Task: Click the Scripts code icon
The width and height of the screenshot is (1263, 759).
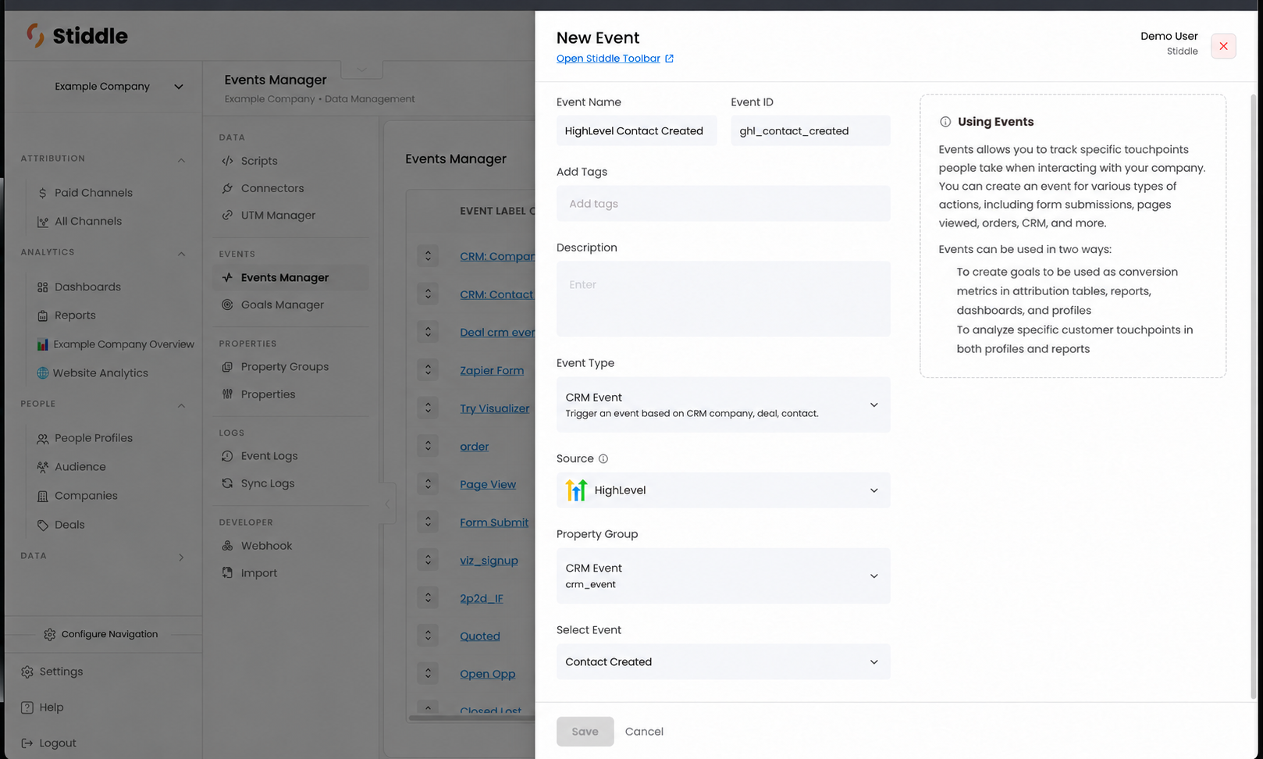Action: pyautogui.click(x=227, y=161)
